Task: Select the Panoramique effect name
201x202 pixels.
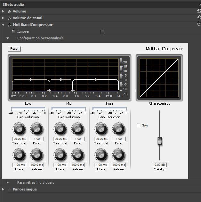Action: [x=25, y=189]
